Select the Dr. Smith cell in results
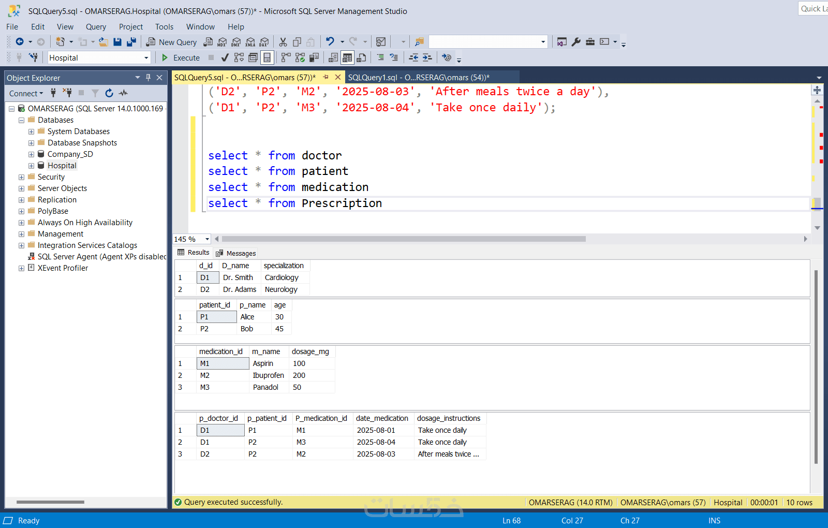Viewport: 828px width, 528px height. (x=238, y=278)
